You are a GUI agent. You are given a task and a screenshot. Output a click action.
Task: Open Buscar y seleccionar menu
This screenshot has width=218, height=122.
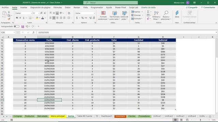(166, 16)
